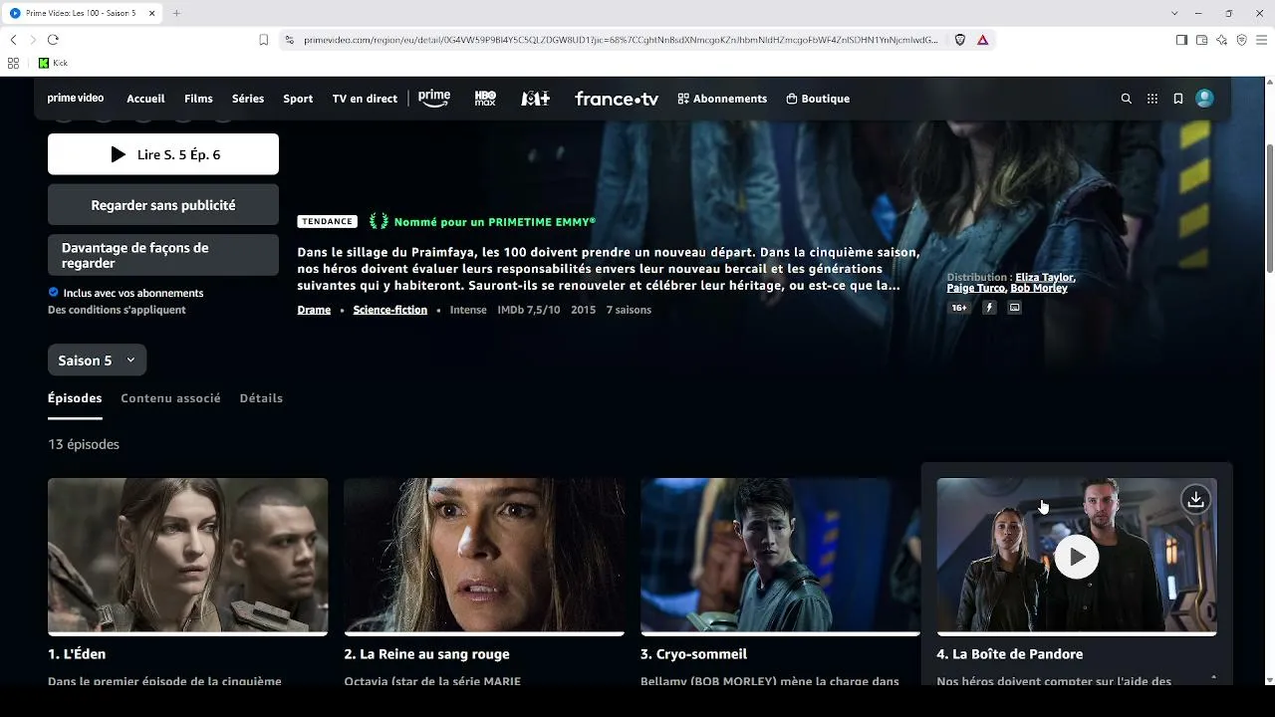The width and height of the screenshot is (1275, 717).
Task: Open the Prime channel logo
Action: pos(434,99)
